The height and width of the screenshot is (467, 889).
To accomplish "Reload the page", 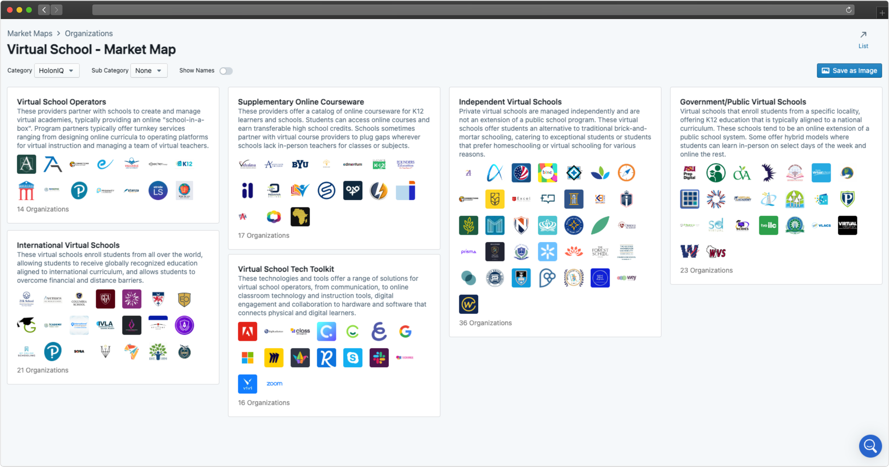I will point(849,10).
